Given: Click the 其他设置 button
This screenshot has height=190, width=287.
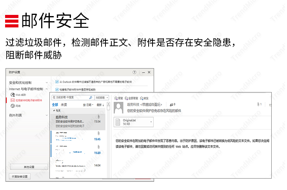Looking at the screenshot, I should (29, 168).
